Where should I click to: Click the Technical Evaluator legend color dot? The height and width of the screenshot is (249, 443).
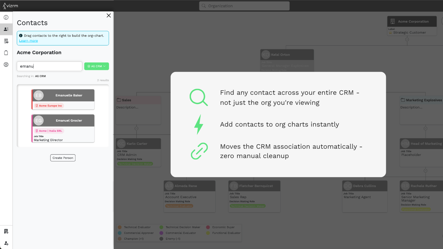(x=120, y=227)
